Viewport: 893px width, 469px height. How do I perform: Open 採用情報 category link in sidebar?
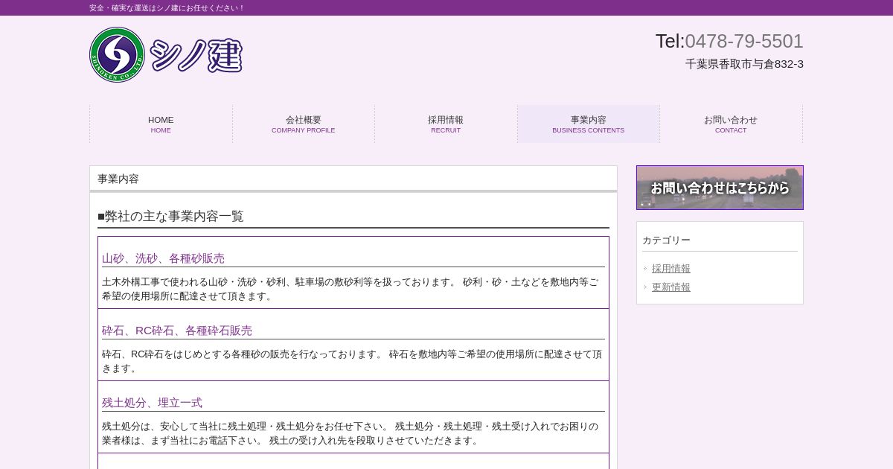(671, 269)
